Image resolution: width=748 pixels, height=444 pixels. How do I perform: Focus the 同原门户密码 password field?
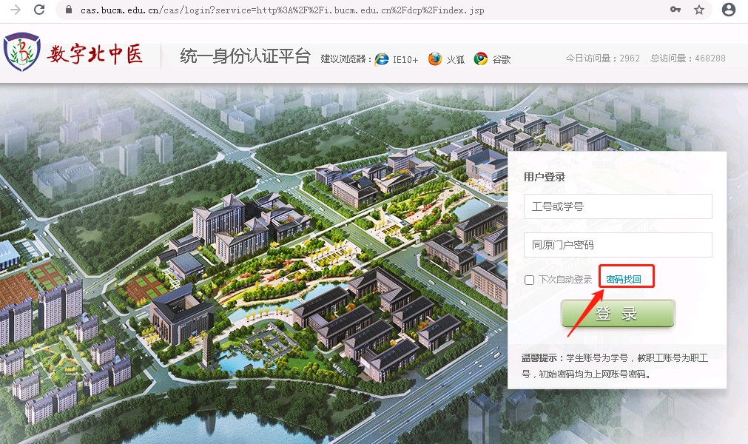click(x=617, y=245)
